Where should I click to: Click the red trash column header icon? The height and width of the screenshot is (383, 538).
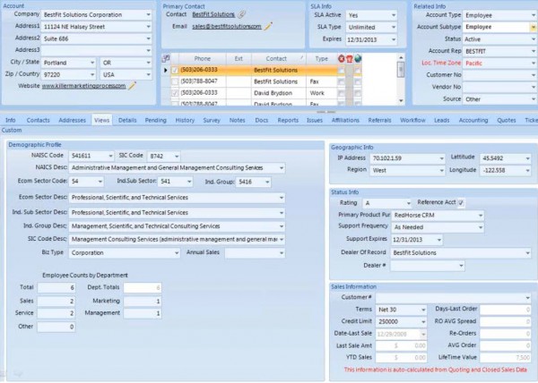pyautogui.click(x=350, y=58)
